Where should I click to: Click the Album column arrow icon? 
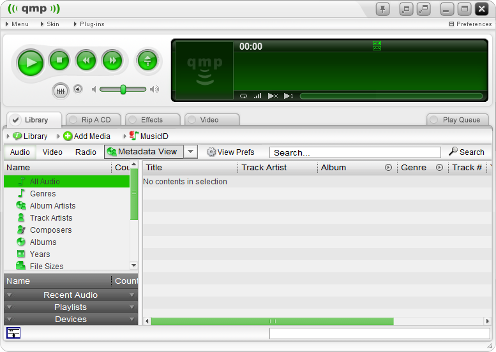388,168
